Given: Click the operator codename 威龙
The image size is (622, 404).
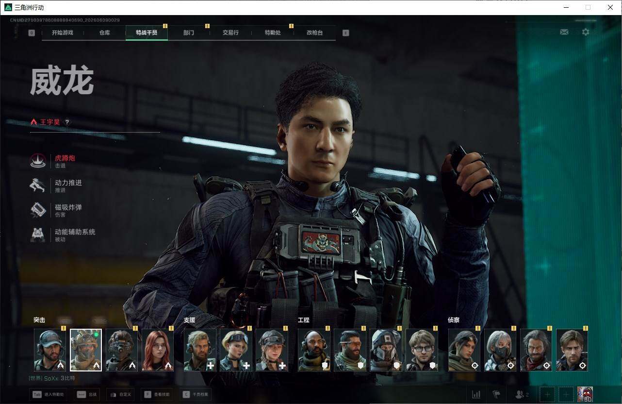Looking at the screenshot, I should [x=62, y=81].
